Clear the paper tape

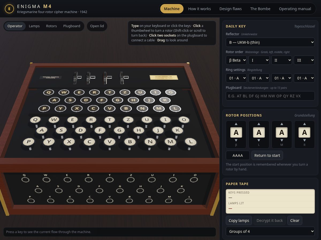coord(295,221)
